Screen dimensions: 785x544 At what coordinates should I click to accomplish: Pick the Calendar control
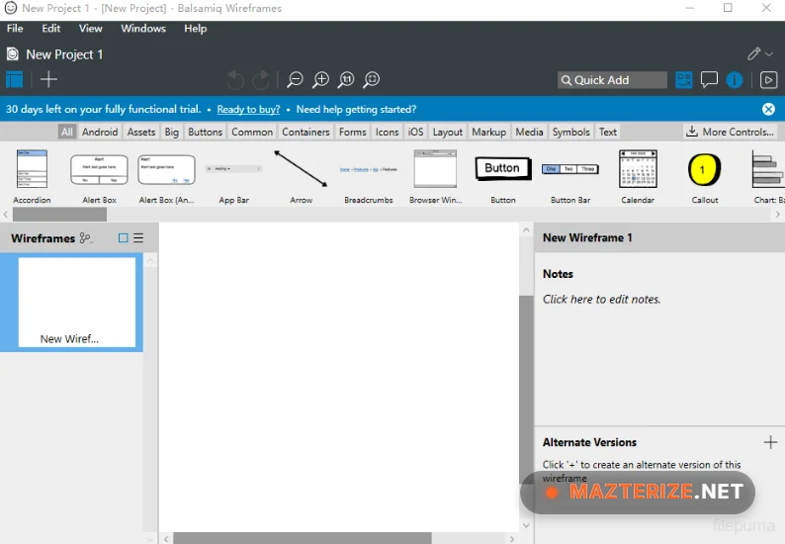638,176
